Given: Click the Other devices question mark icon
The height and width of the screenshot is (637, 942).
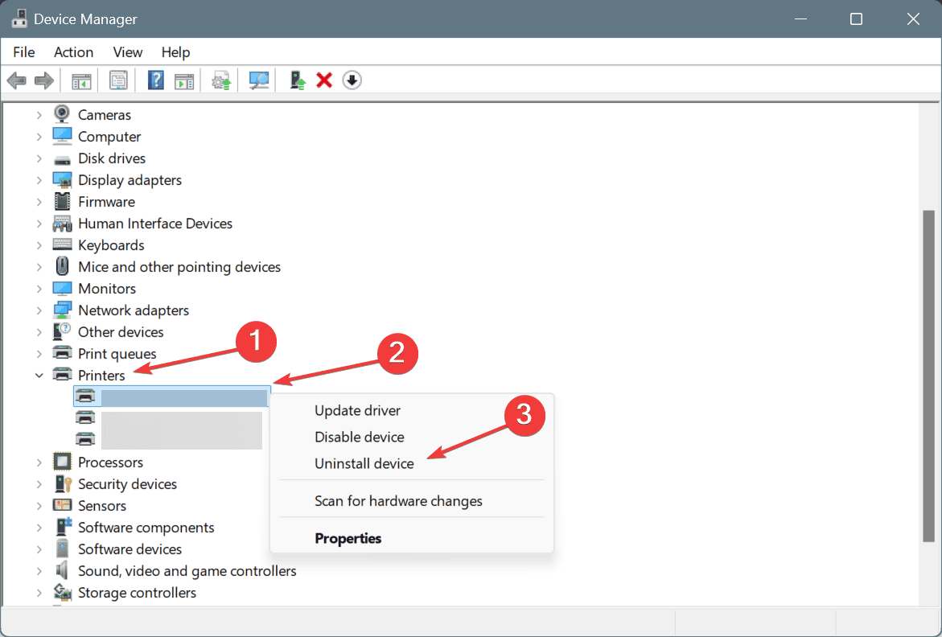Looking at the screenshot, I should (x=62, y=331).
